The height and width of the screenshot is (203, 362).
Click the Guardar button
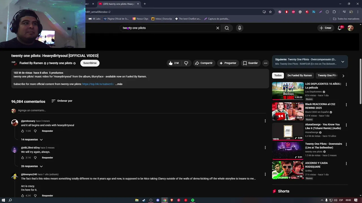pos(251,63)
